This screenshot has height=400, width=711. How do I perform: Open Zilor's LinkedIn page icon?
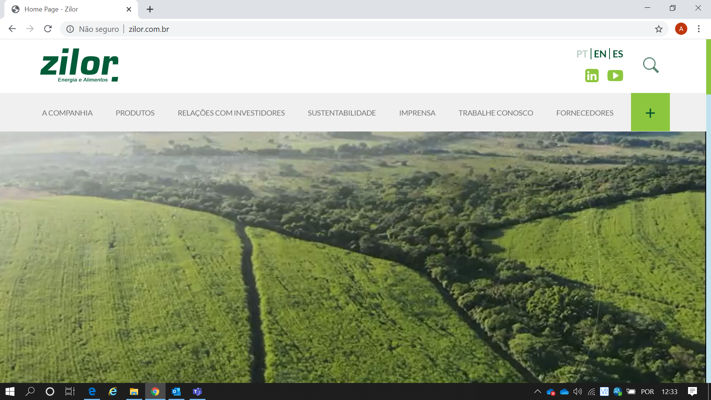592,76
